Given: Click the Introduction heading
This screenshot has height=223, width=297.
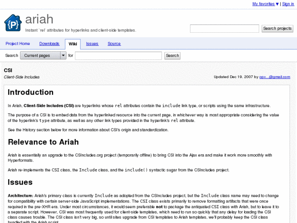Looking at the screenshot, I should [x=31, y=92].
